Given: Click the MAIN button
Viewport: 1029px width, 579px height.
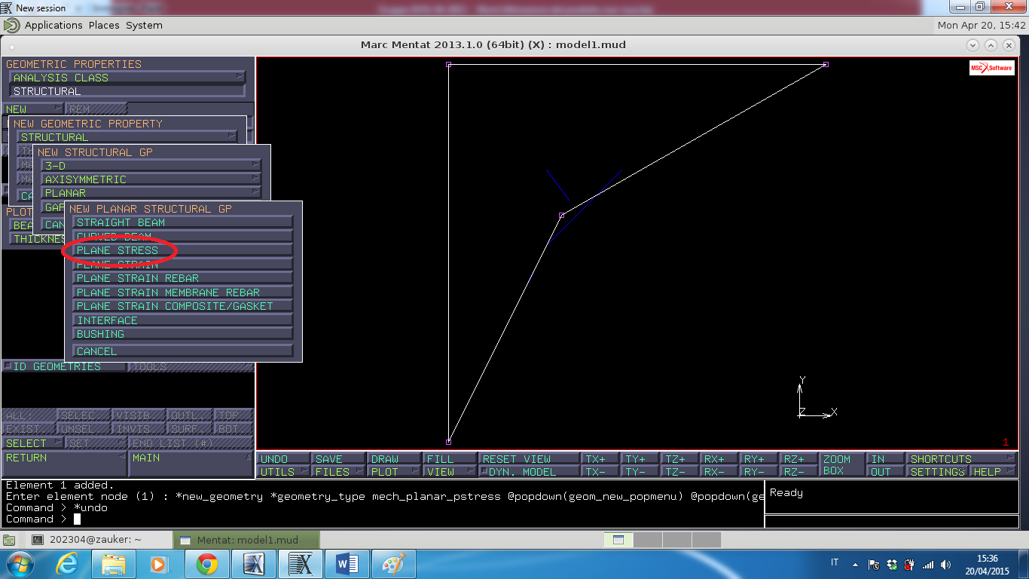Looking at the screenshot, I should click(191, 464).
